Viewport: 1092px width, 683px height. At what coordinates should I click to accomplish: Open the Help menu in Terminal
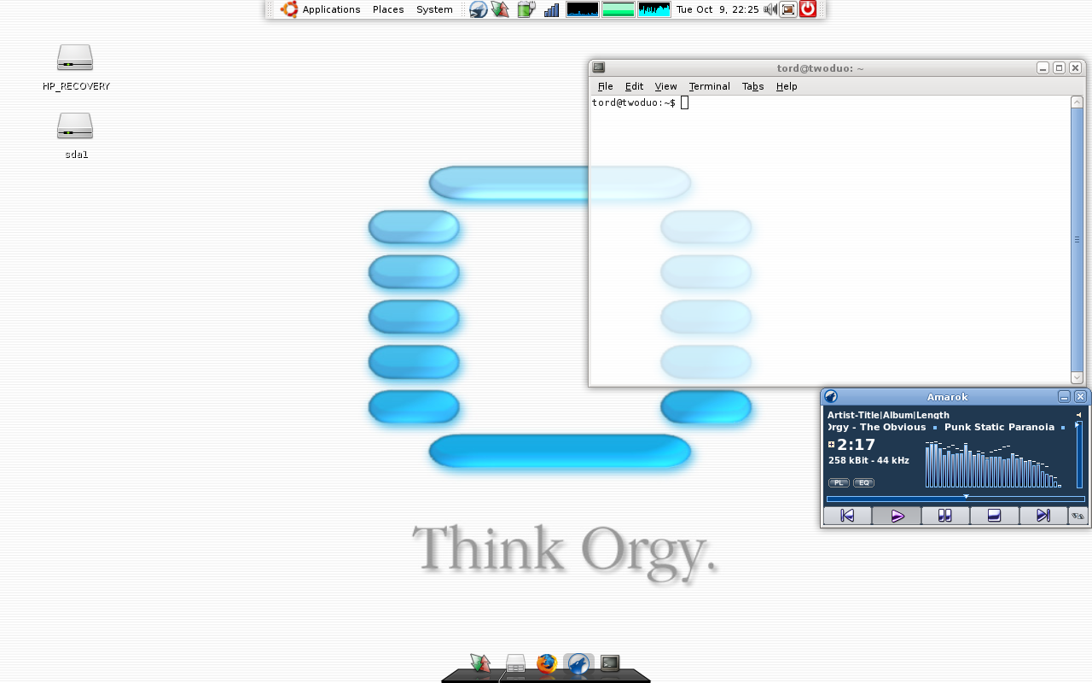click(787, 86)
